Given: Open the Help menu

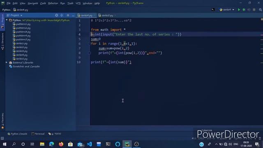Looking at the screenshot, I should (x=97, y=3).
